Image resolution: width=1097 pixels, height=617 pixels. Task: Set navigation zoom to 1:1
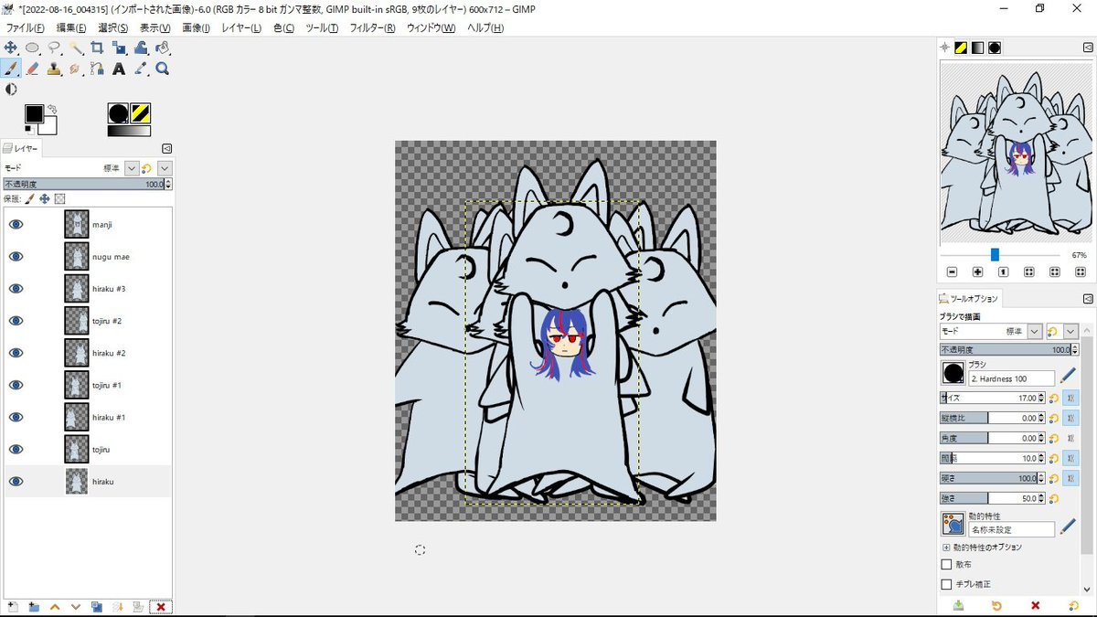click(1003, 272)
